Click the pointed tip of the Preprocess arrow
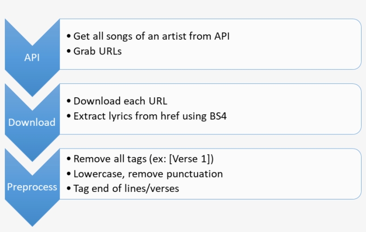 point(32,224)
